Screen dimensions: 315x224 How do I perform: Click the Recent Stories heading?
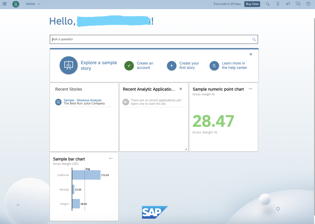click(69, 89)
